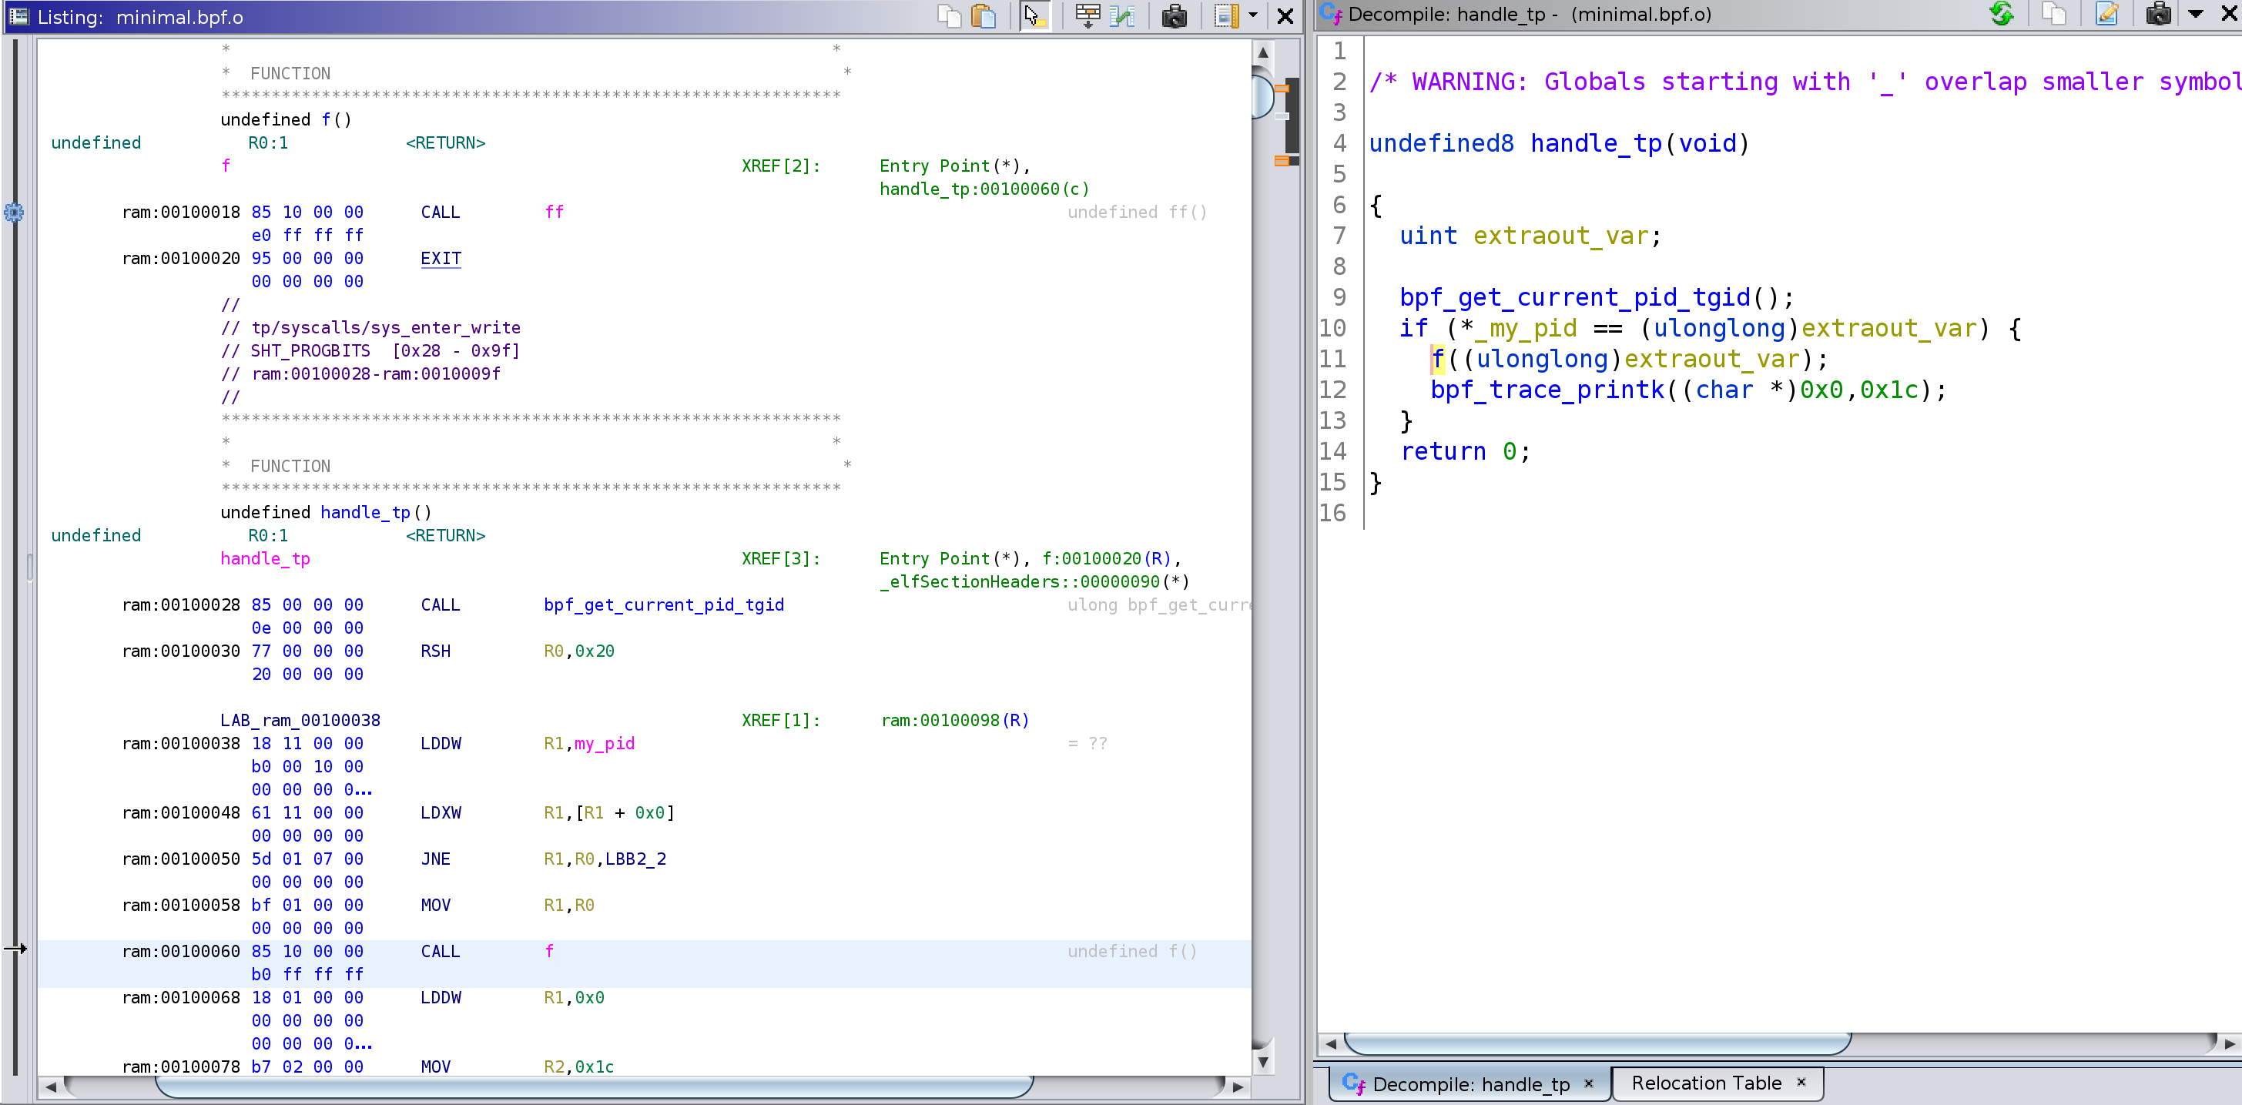Click the down arrow of the listing scrollbar
The height and width of the screenshot is (1105, 2242).
click(1263, 1062)
